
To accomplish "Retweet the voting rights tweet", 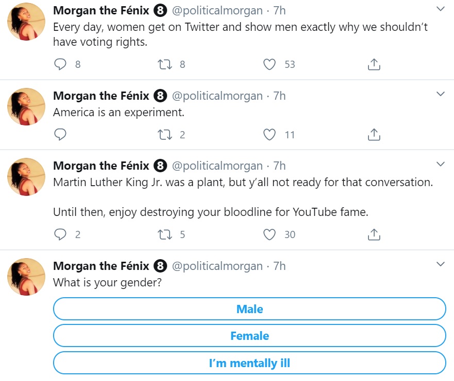I will point(165,64).
